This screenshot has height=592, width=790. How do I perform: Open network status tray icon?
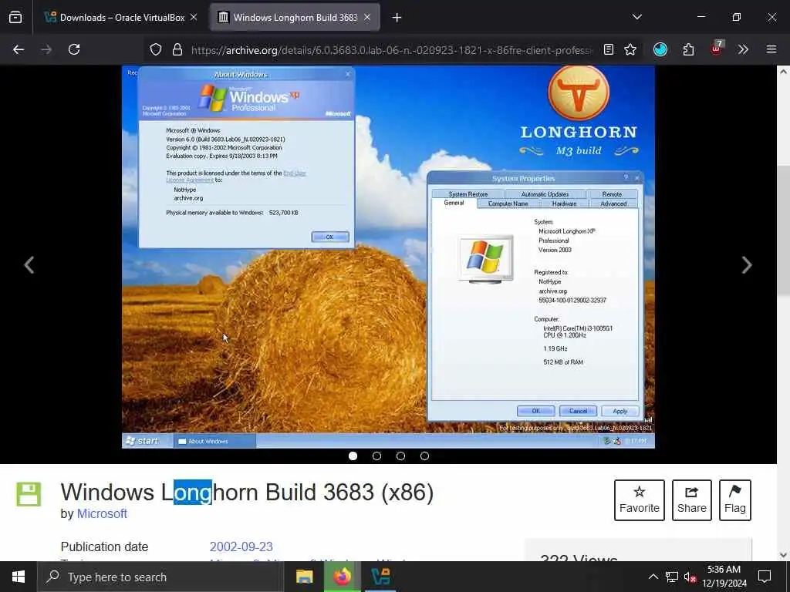coord(672,577)
